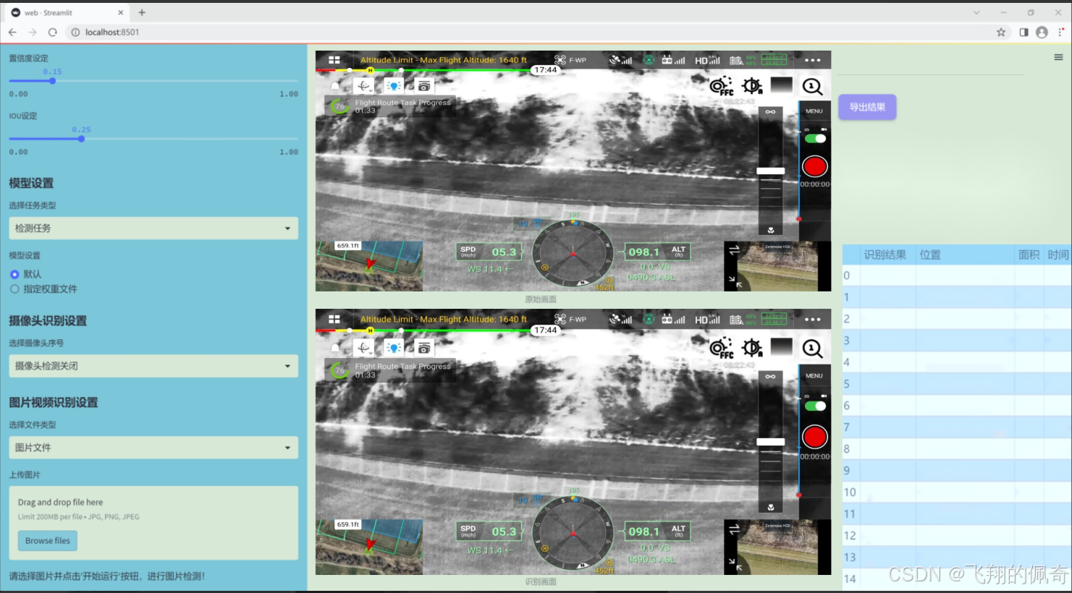Reload the page with browser refresh button

[52, 32]
